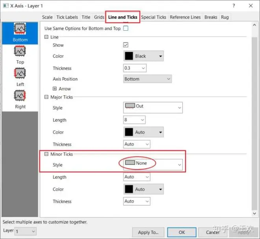Image resolution: width=260 pixels, height=239 pixels.
Task: Uncheck the Line Show checkbox
Action: tap(126, 45)
